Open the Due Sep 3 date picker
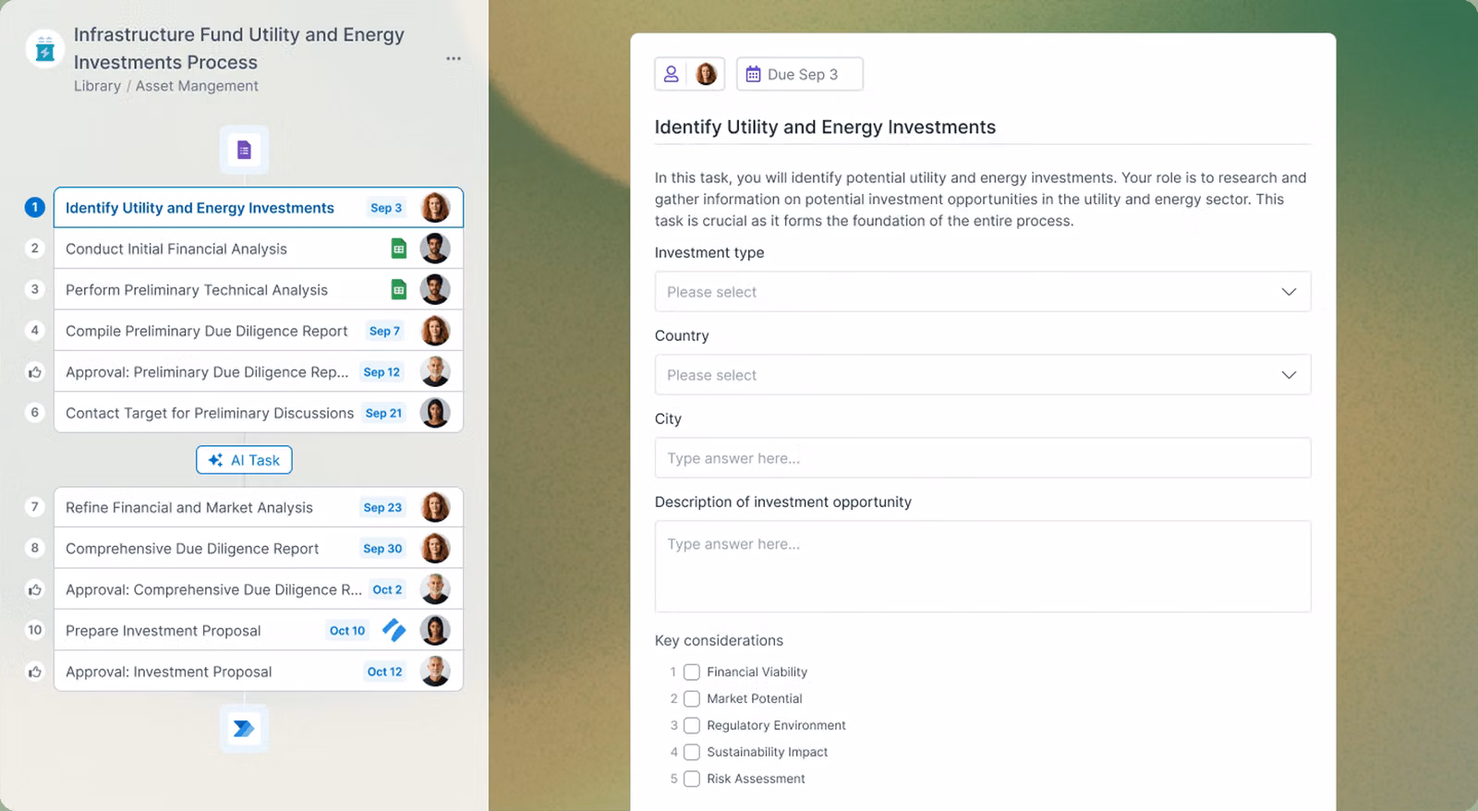 coord(800,74)
